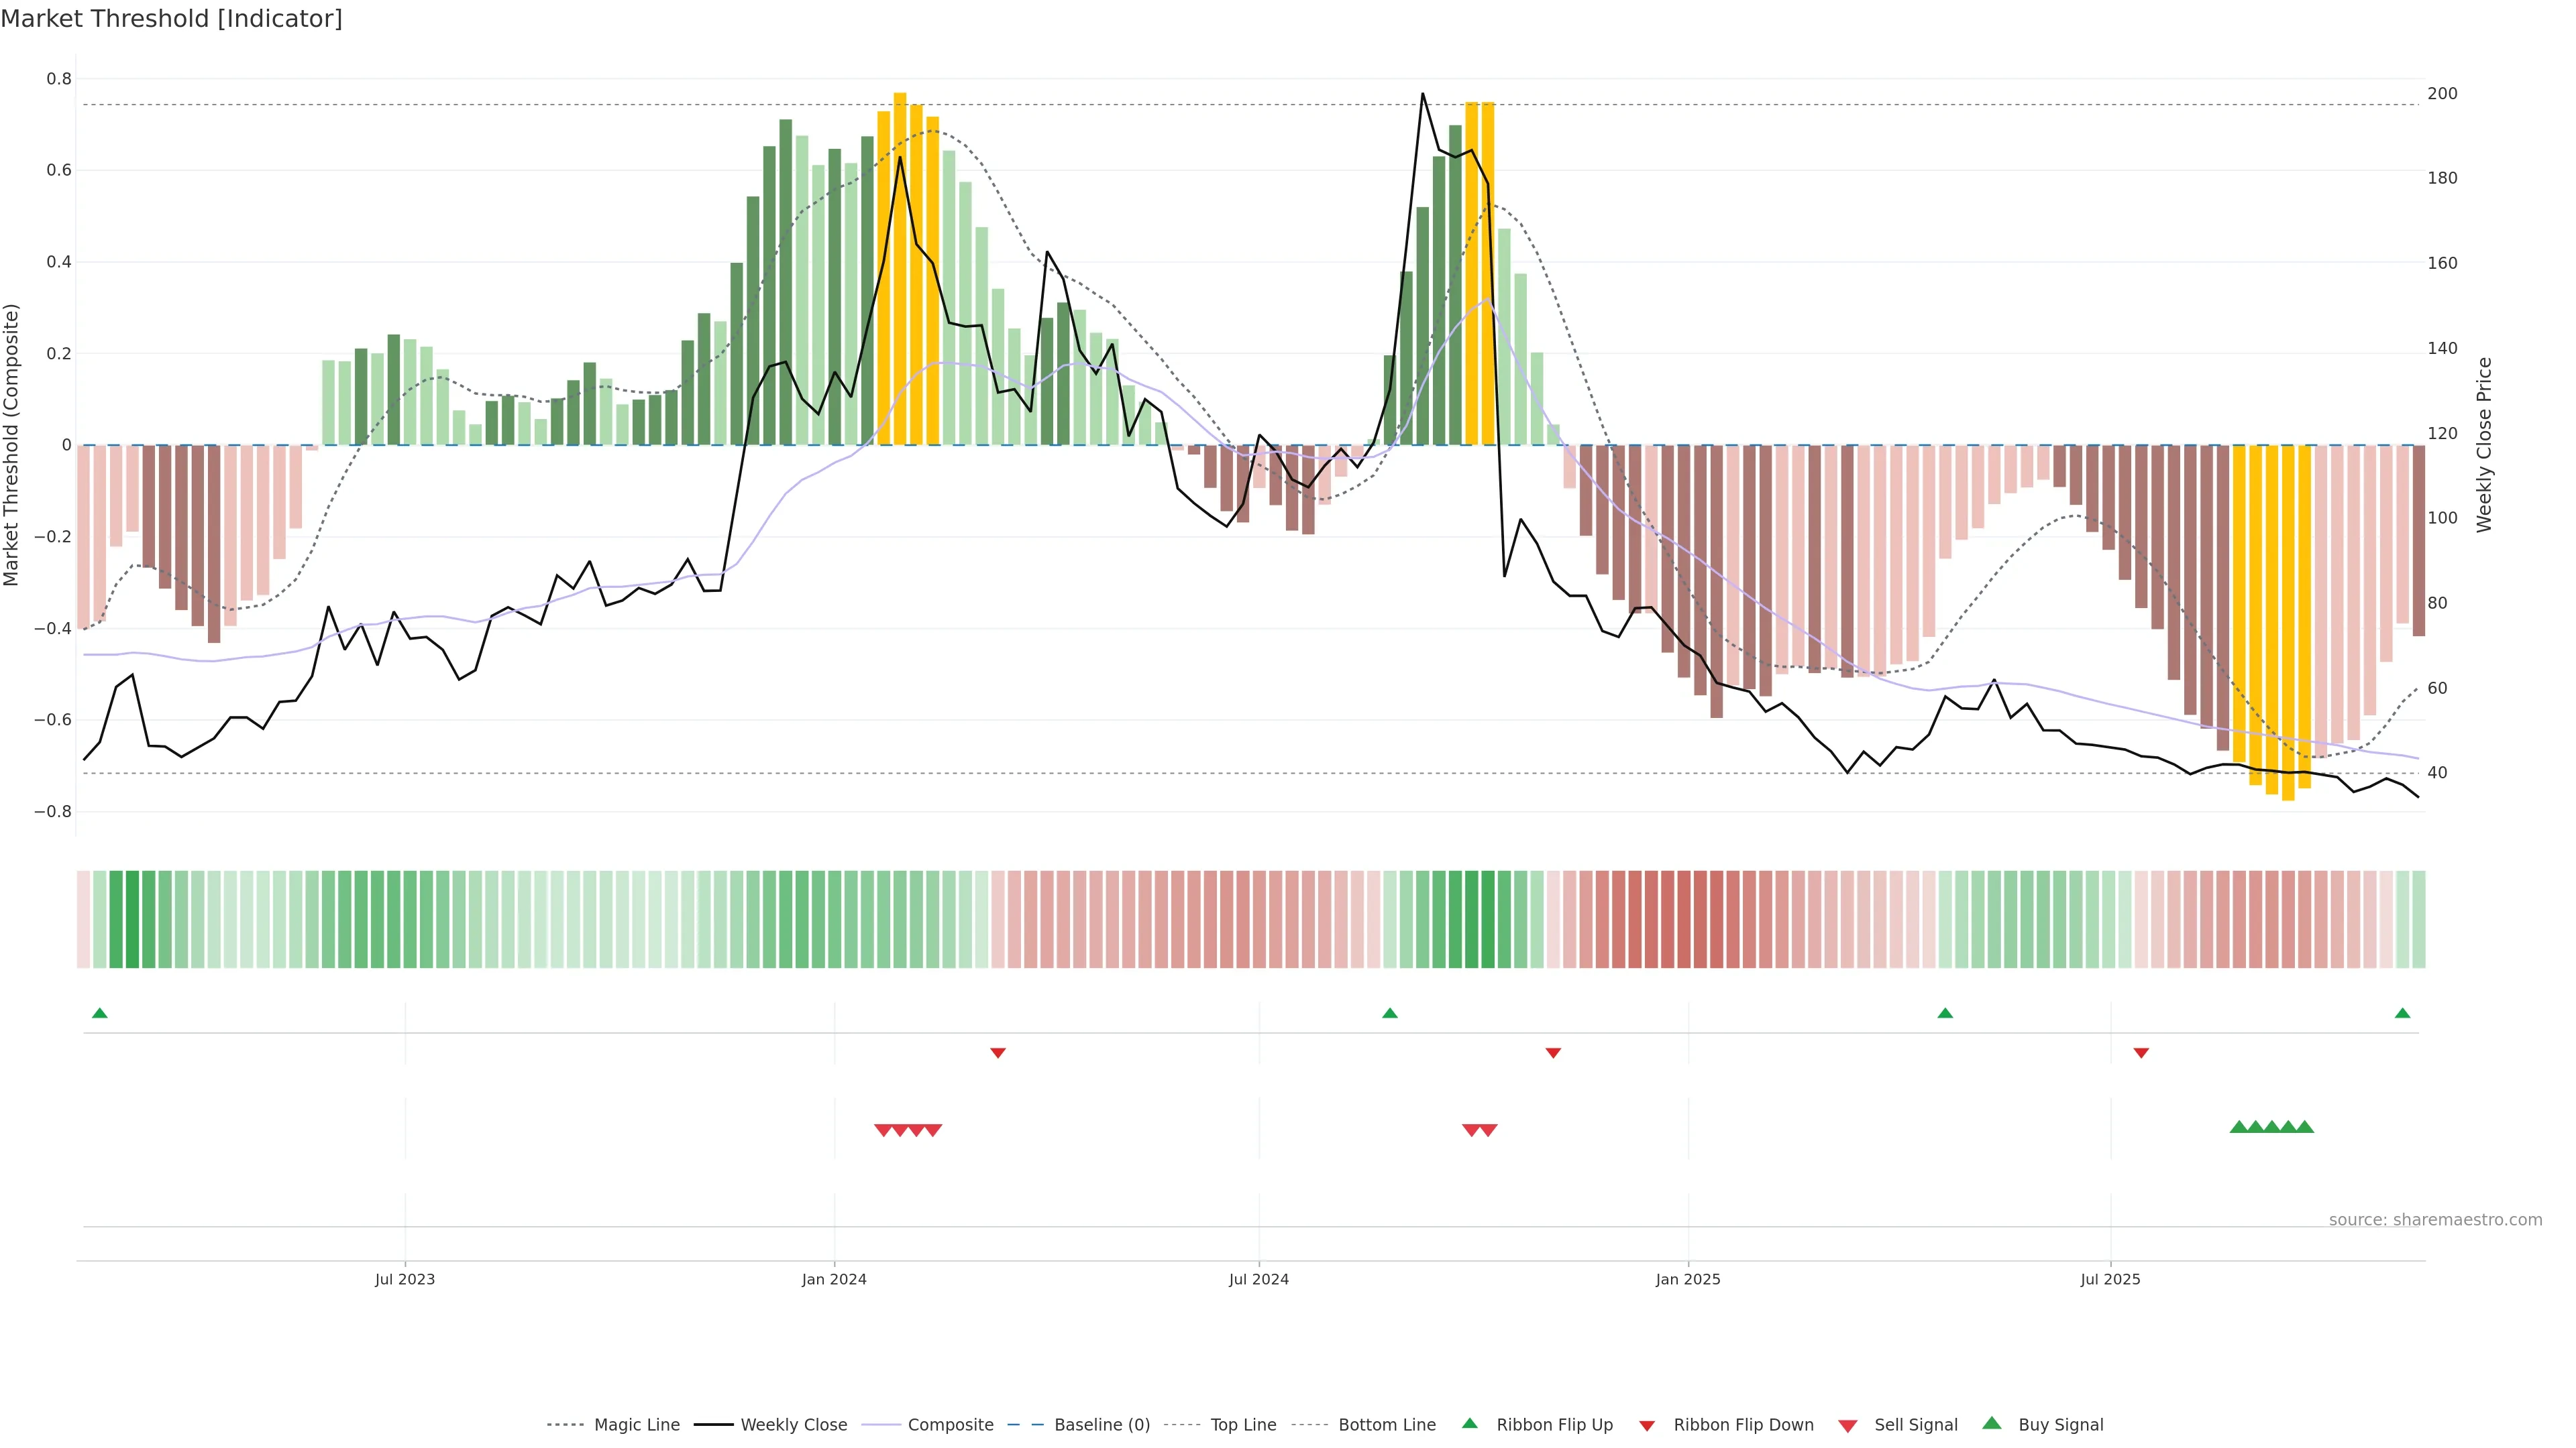The height and width of the screenshot is (1448, 2576).
Task: Click the Ribbon Flip Up legend triangle icon
Action: [1469, 1423]
